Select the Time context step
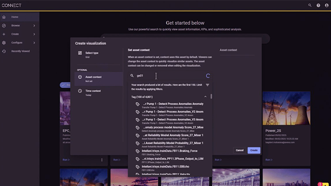 (99, 93)
